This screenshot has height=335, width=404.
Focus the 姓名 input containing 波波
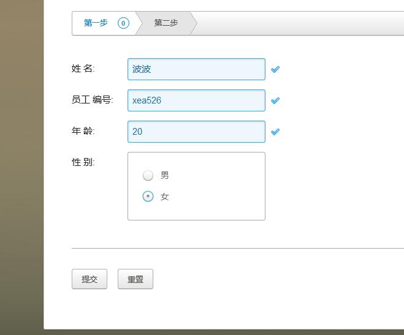coord(196,69)
